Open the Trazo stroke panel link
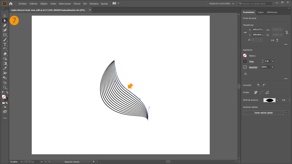This screenshot has height=164, width=292. pos(252,62)
